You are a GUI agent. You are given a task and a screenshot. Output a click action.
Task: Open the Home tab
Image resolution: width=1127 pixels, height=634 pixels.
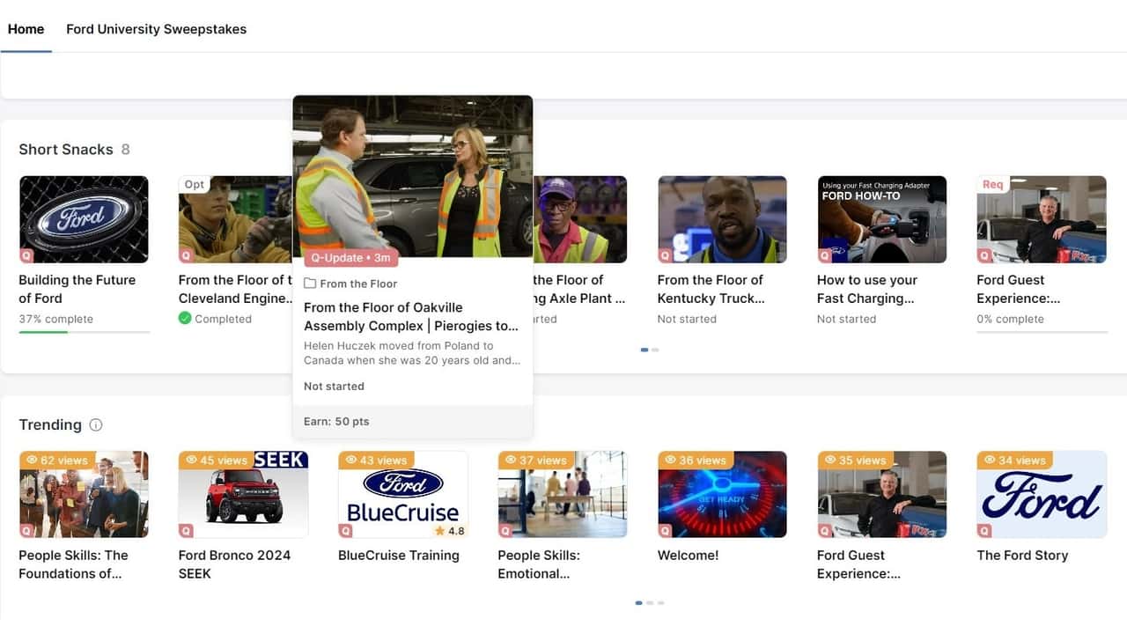(26, 29)
